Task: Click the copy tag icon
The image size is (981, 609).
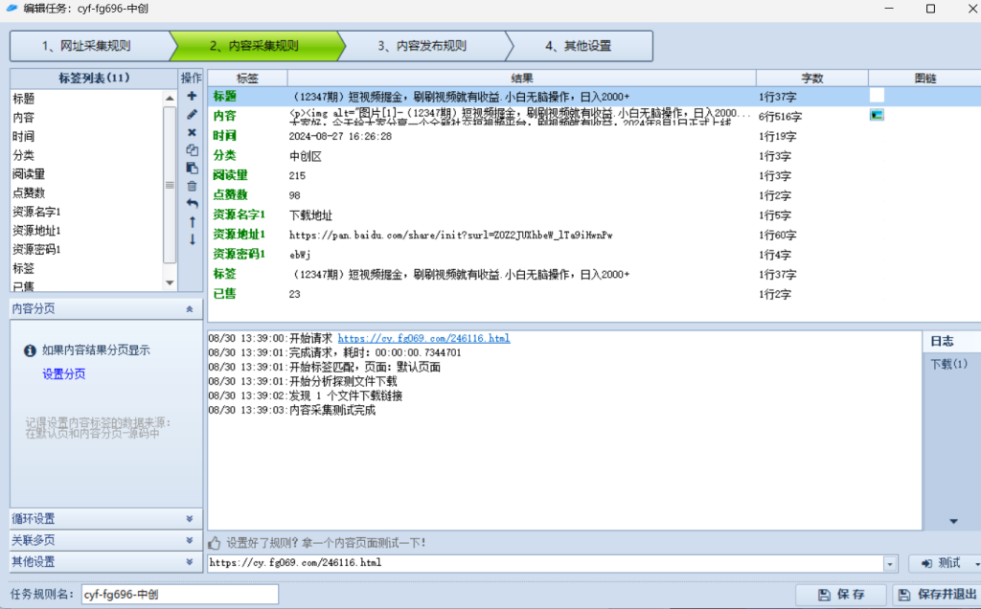Action: point(192,150)
